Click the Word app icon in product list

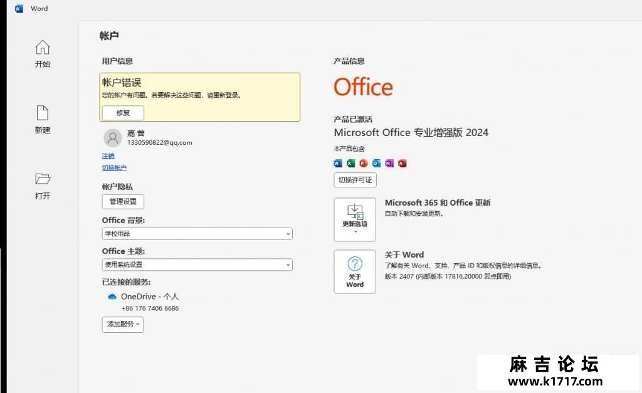(338, 164)
